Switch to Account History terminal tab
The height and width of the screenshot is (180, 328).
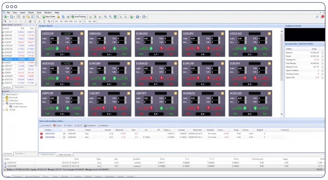32,177
